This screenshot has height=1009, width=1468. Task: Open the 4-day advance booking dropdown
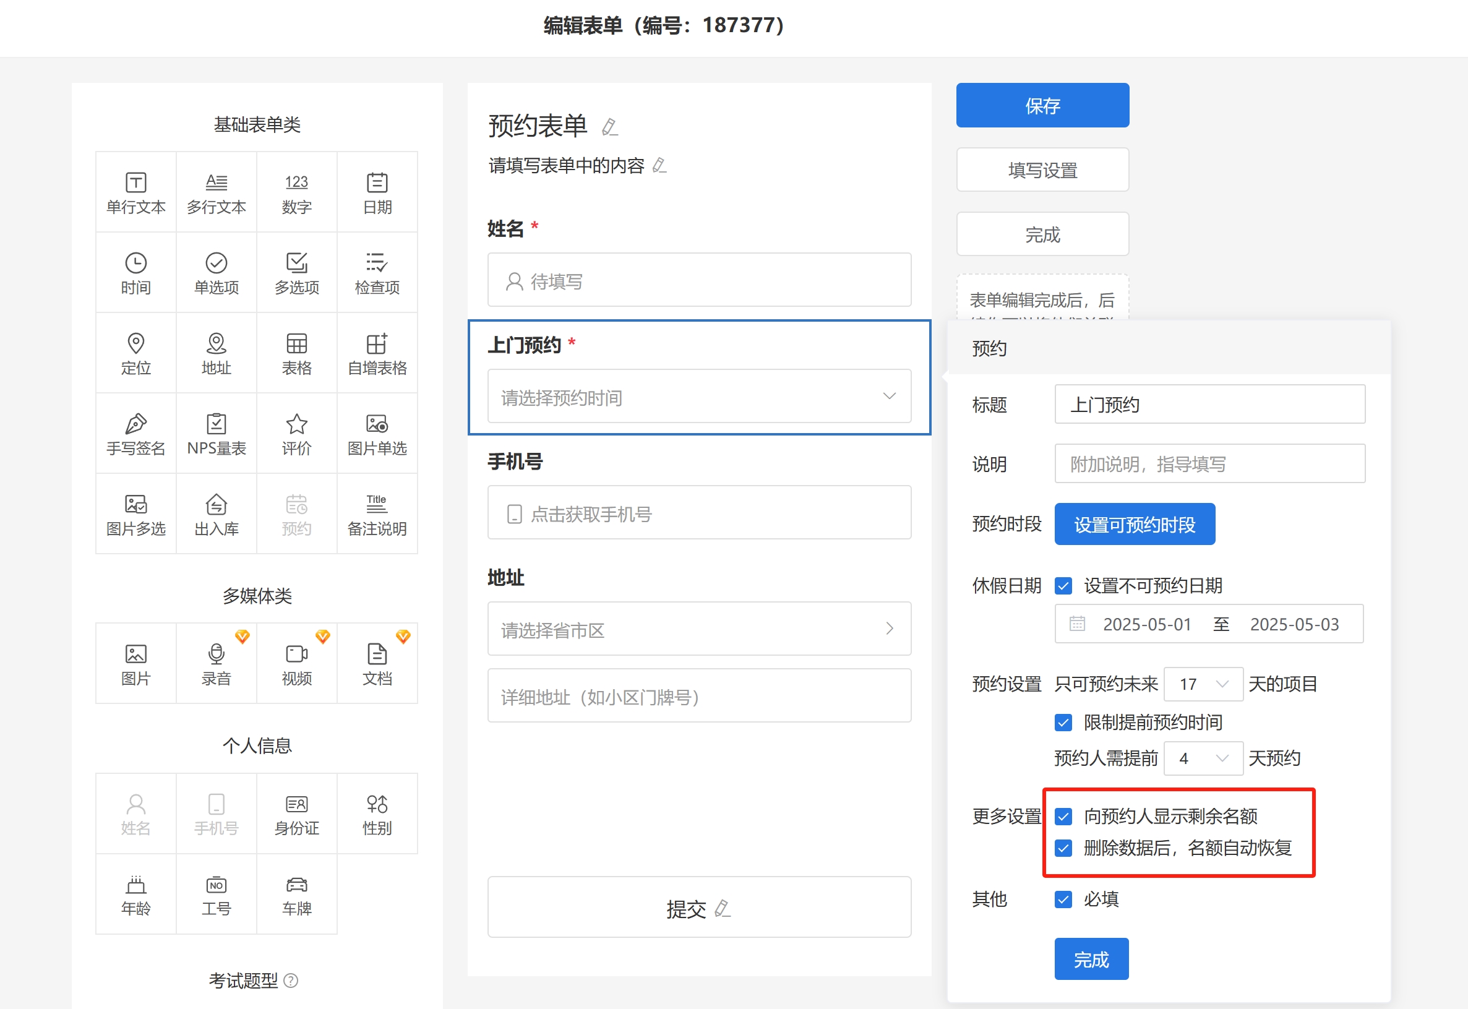coord(1203,758)
